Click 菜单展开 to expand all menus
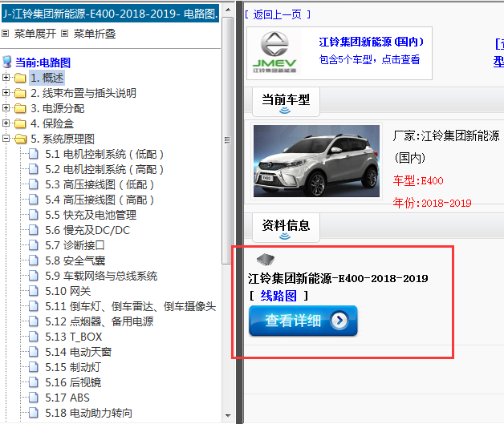 coord(35,34)
